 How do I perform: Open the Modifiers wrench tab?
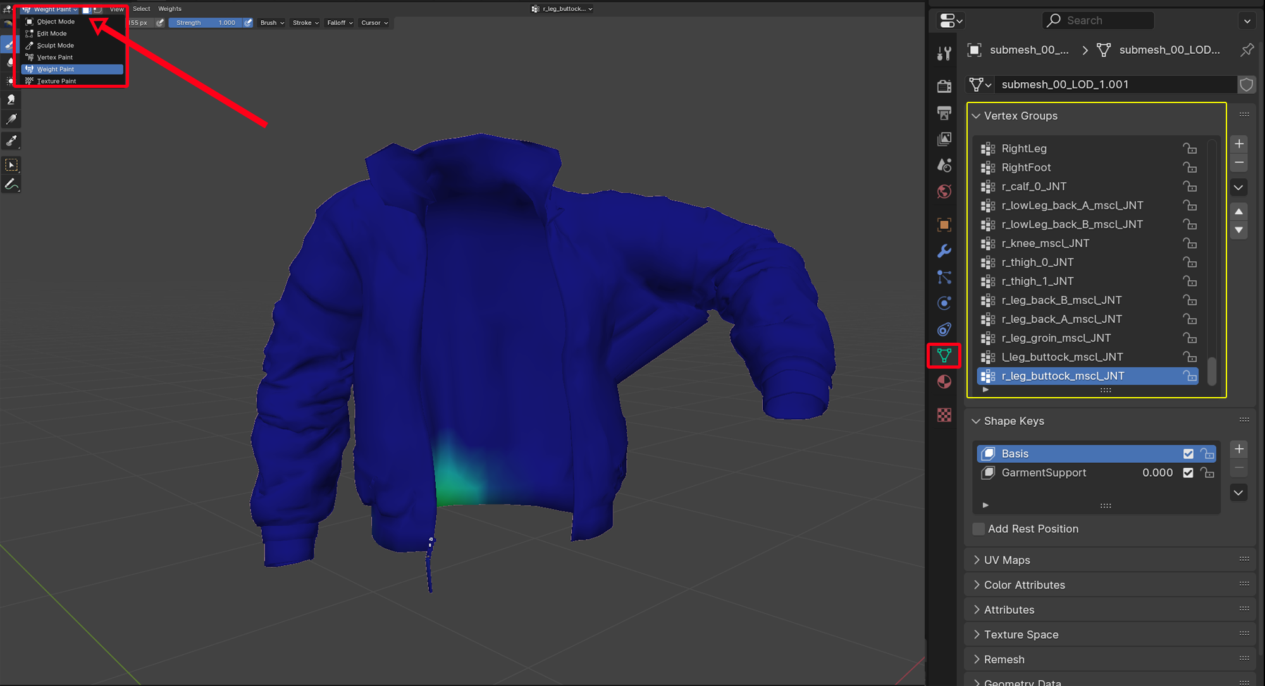944,251
